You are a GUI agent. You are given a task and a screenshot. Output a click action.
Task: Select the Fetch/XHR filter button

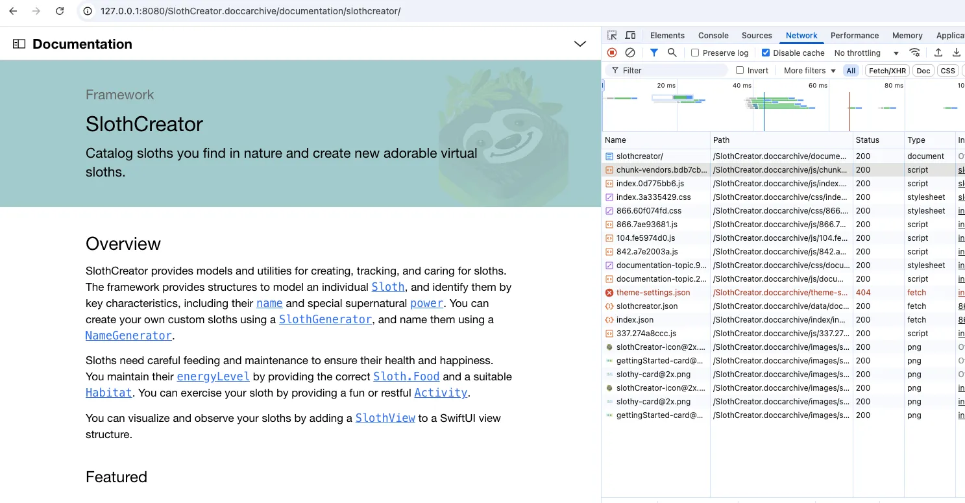(887, 71)
